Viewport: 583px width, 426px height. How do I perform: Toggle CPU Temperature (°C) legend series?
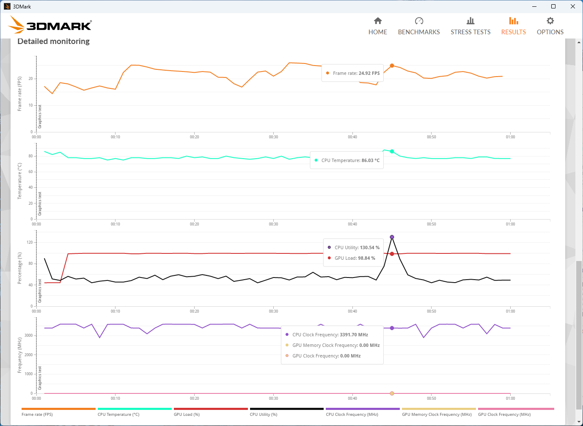(x=135, y=409)
